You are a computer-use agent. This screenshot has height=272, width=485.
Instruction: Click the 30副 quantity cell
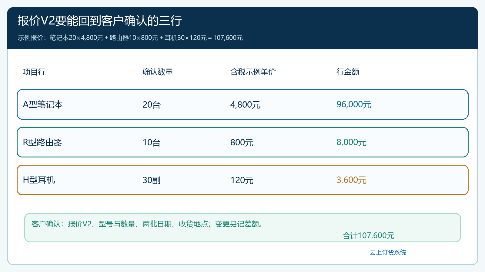point(152,180)
